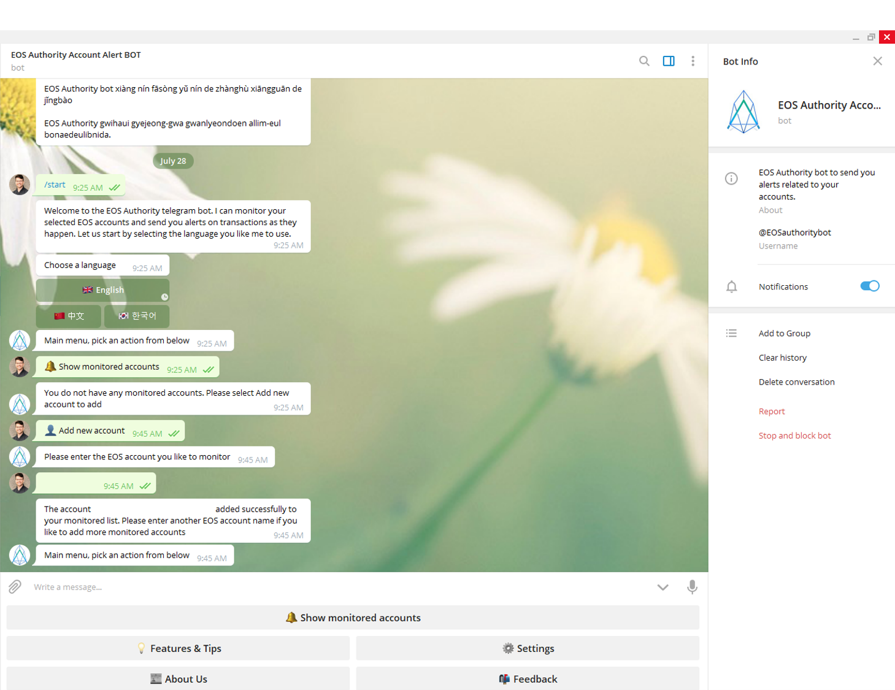Click the info icon beside the About text

(x=731, y=178)
